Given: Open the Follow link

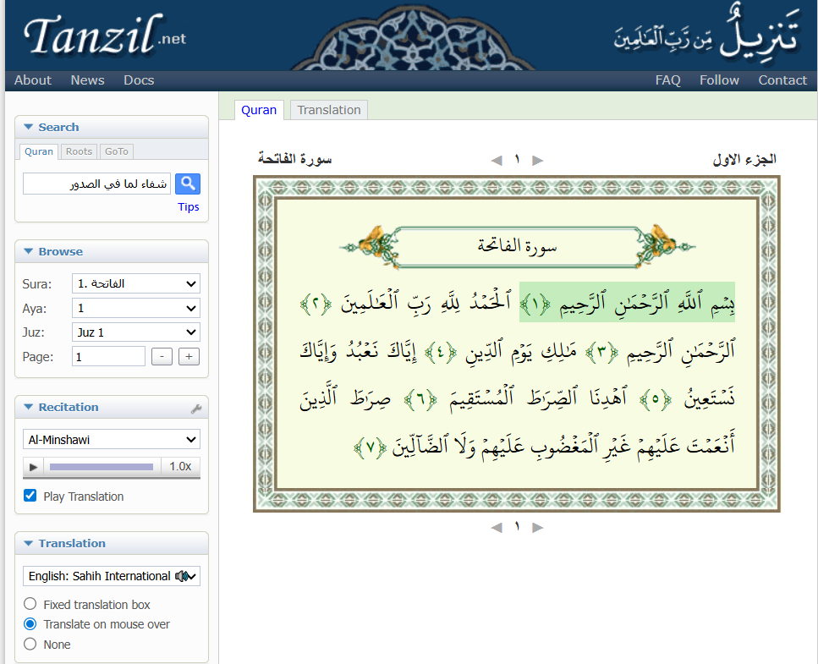Looking at the screenshot, I should (x=719, y=80).
